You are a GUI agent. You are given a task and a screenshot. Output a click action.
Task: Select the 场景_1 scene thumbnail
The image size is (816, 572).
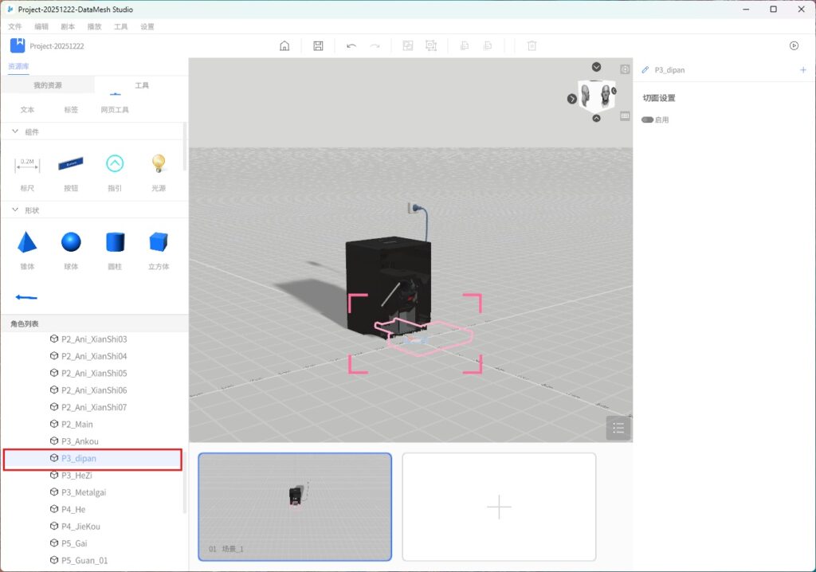point(295,507)
